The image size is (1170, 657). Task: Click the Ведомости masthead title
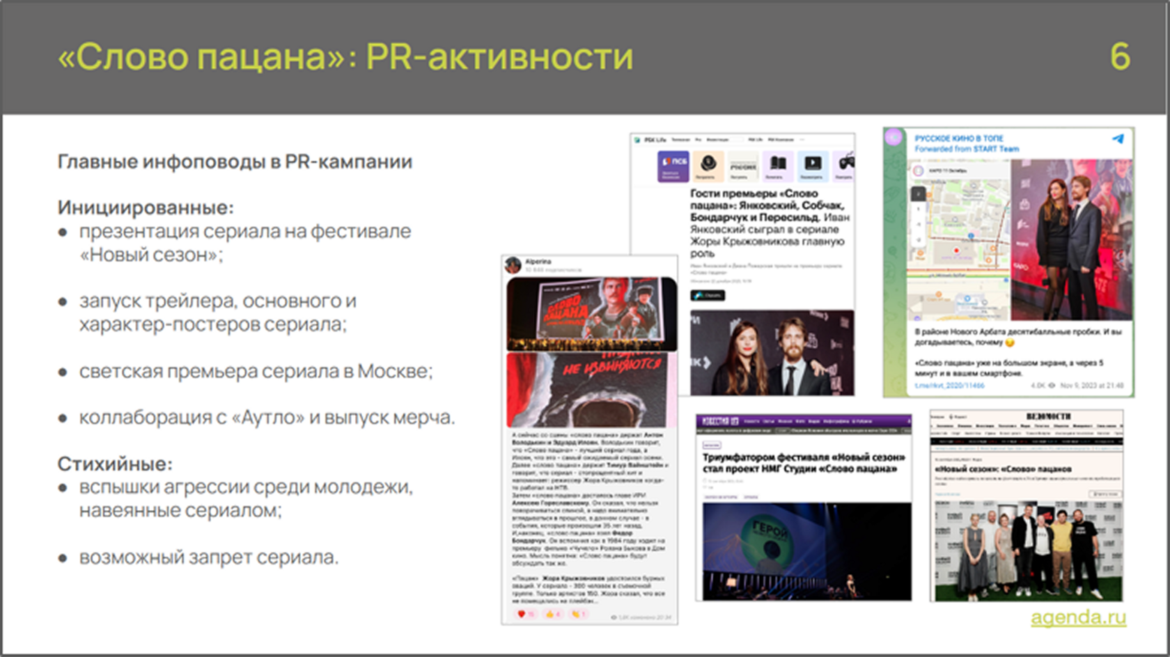tap(1048, 416)
